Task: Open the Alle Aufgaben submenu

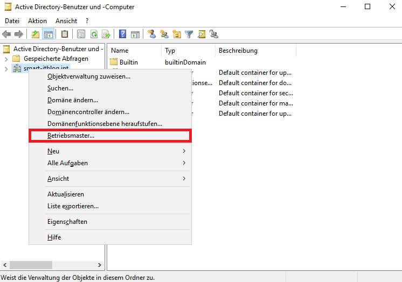Action: coord(67,163)
